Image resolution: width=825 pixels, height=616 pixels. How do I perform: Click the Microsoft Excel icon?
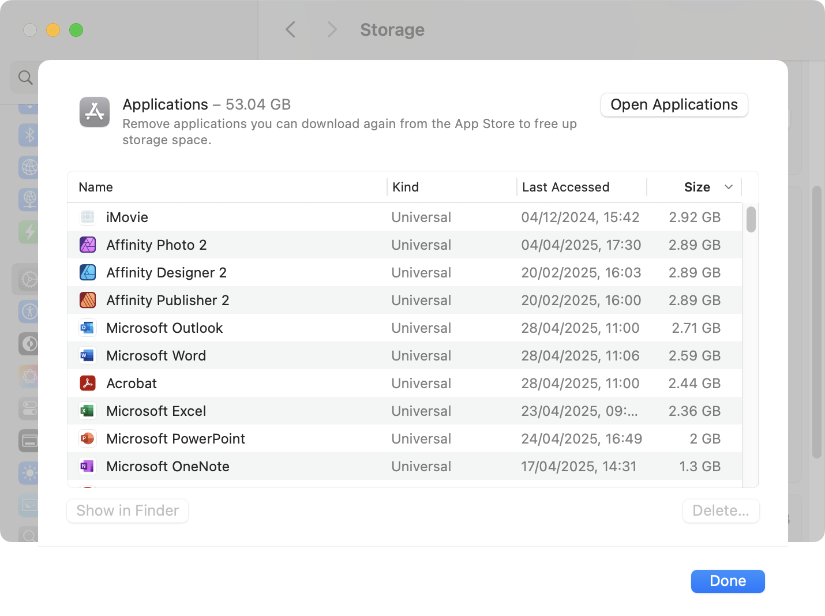point(88,411)
